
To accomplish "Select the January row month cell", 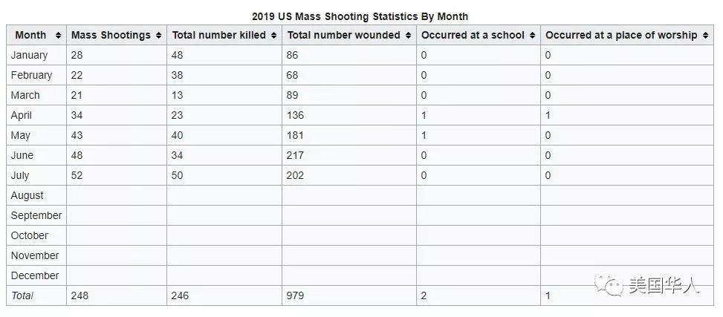I will 30,55.
